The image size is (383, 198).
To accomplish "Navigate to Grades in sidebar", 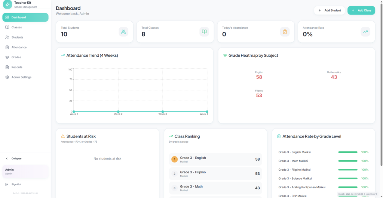I will [16, 57].
